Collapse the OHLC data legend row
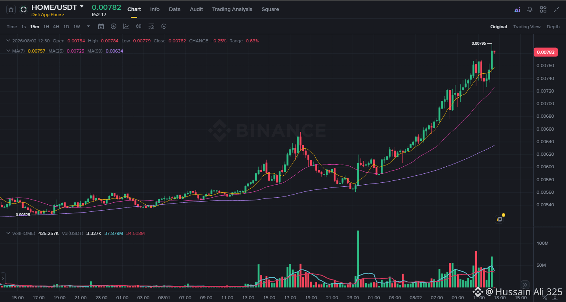The image size is (566, 302). pyautogui.click(x=8, y=40)
